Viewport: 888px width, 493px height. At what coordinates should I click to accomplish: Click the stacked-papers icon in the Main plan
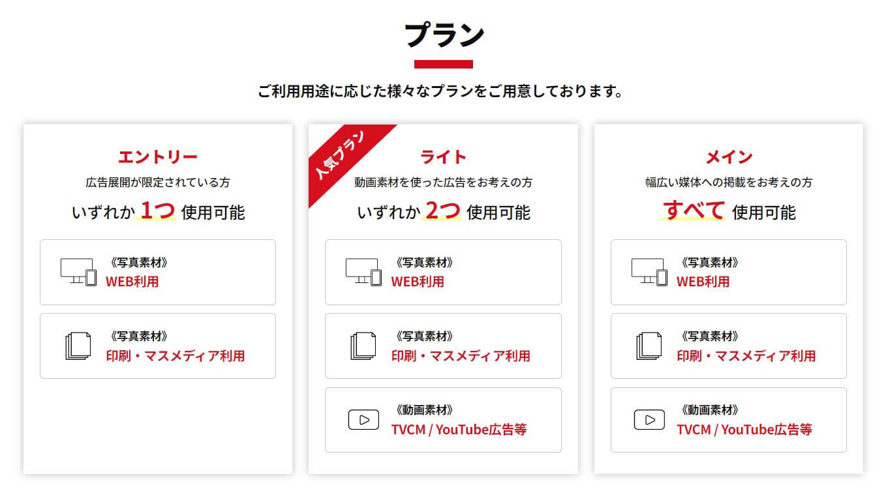point(649,346)
